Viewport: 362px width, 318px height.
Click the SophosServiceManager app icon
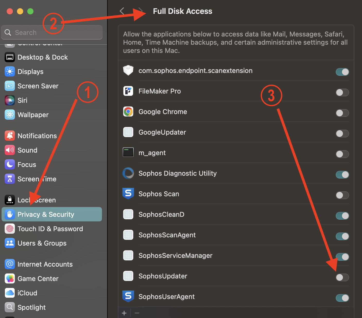coord(128,256)
